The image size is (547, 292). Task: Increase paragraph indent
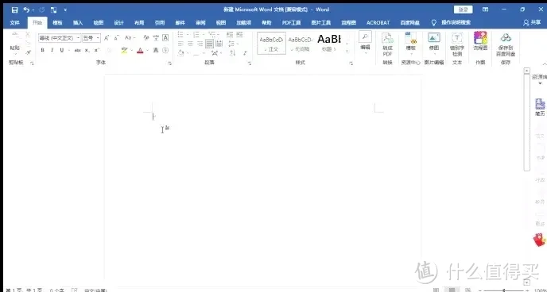click(x=239, y=34)
